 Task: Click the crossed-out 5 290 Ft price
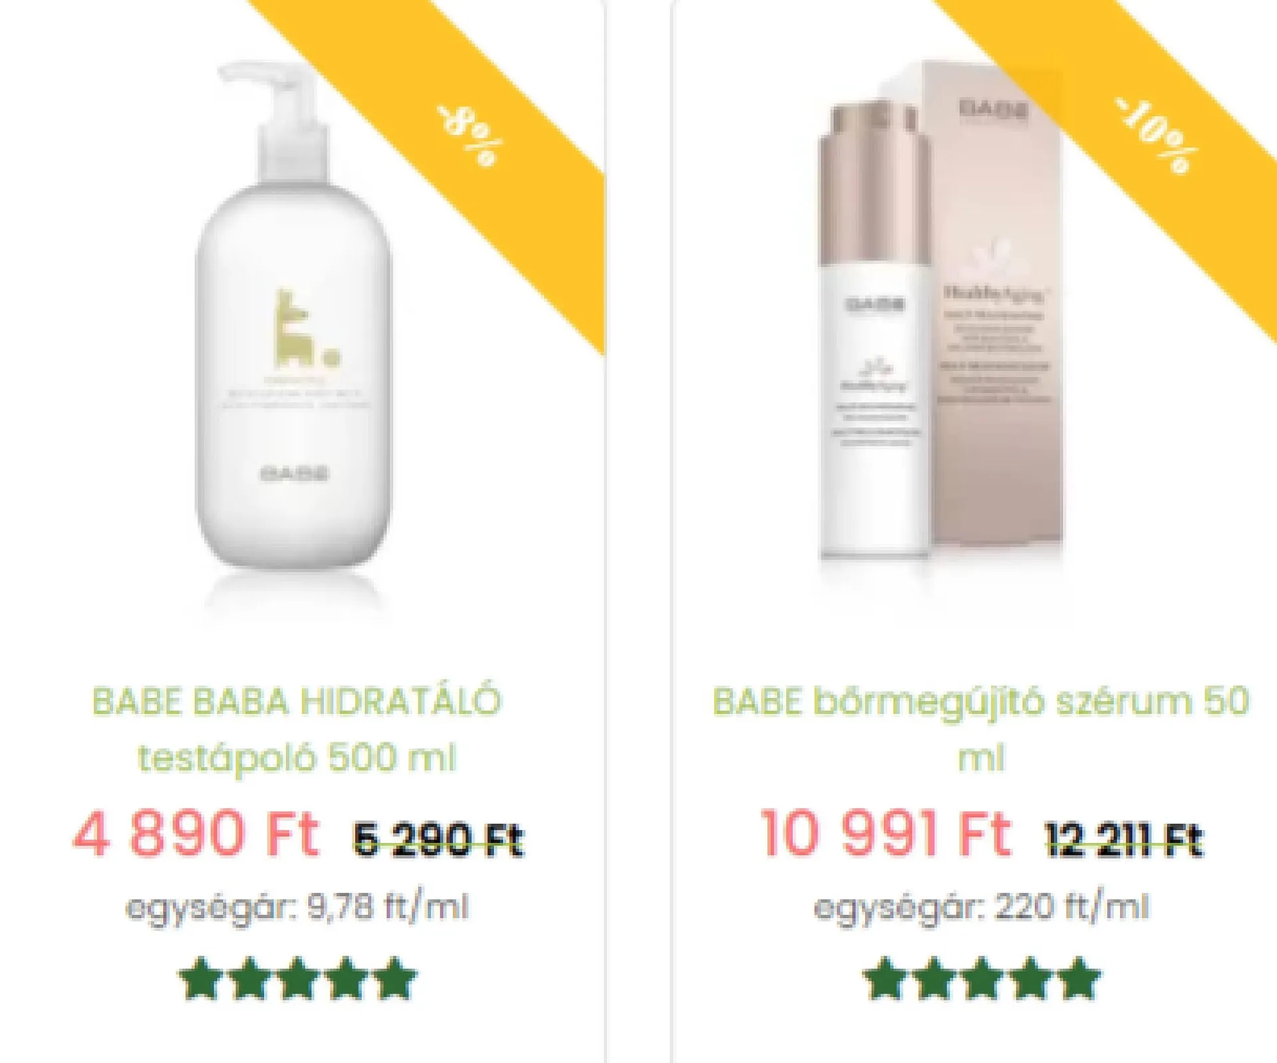[x=438, y=840]
